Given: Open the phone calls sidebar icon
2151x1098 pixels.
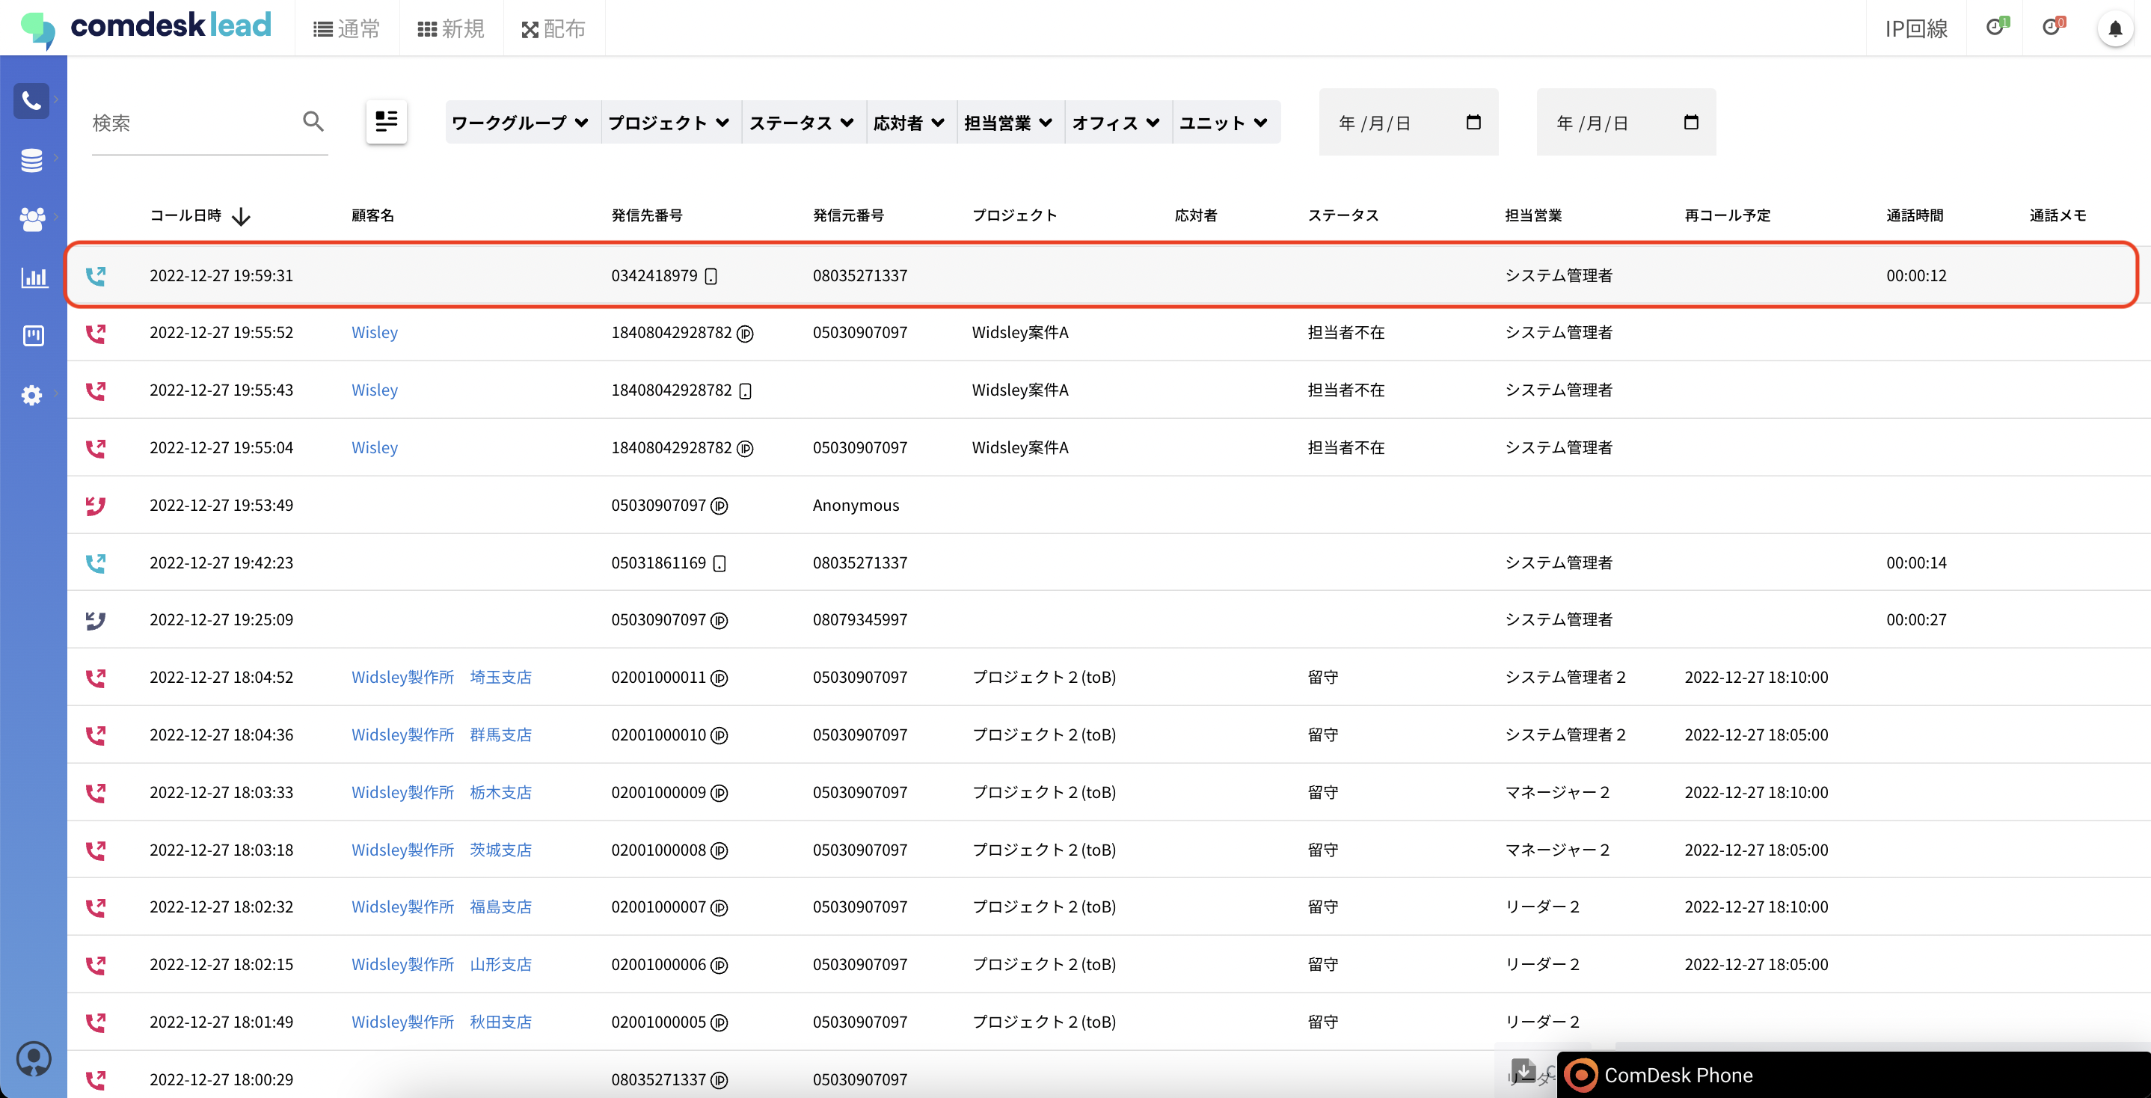Looking at the screenshot, I should 31,101.
